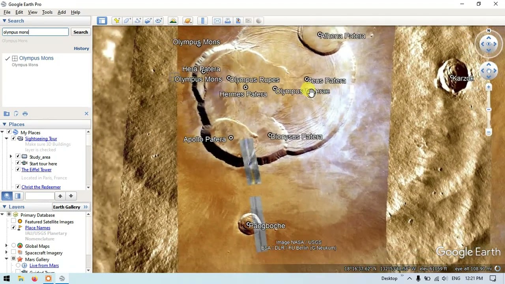
Task: Open the File menu
Action: click(x=7, y=12)
